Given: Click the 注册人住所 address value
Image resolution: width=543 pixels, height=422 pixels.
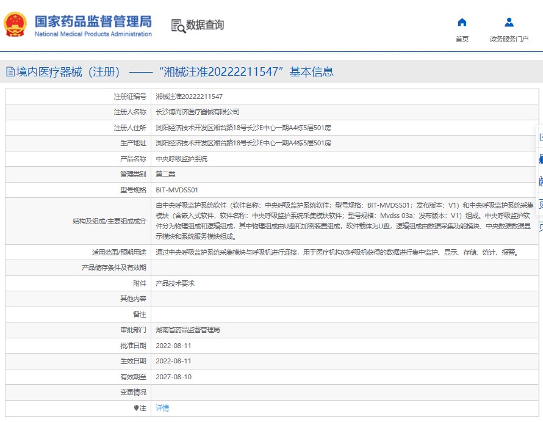Looking at the screenshot, I should pyautogui.click(x=243, y=128).
